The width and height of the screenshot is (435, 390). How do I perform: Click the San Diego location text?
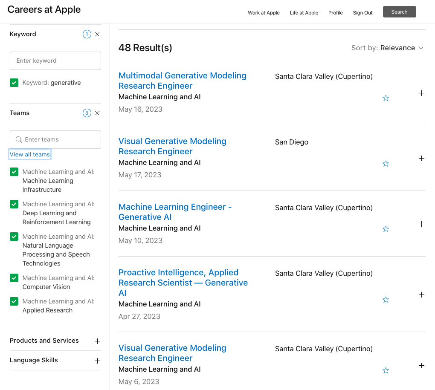[292, 142]
